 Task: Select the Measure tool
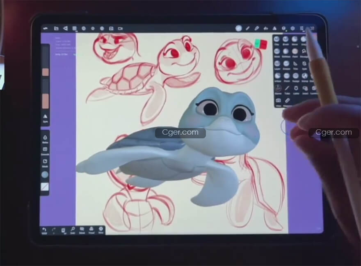pos(287,102)
